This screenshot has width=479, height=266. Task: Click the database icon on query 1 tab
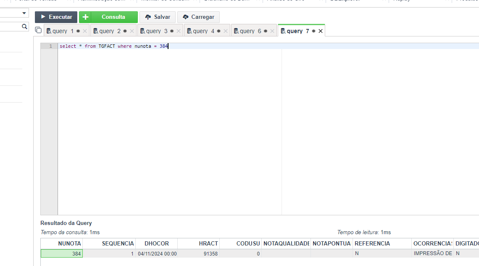(x=49, y=31)
